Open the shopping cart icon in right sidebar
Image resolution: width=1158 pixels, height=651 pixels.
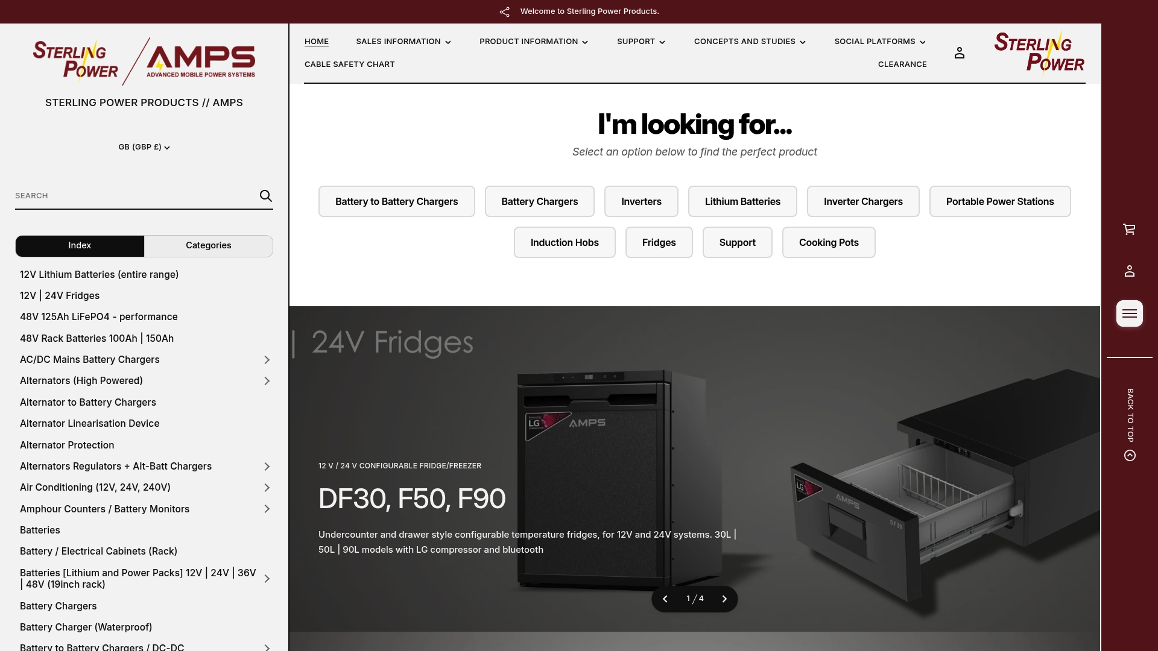pyautogui.click(x=1130, y=229)
